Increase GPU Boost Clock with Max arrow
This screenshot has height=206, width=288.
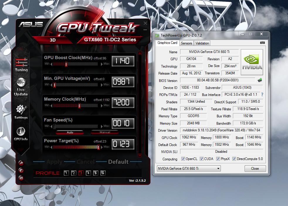(x=101, y=64)
